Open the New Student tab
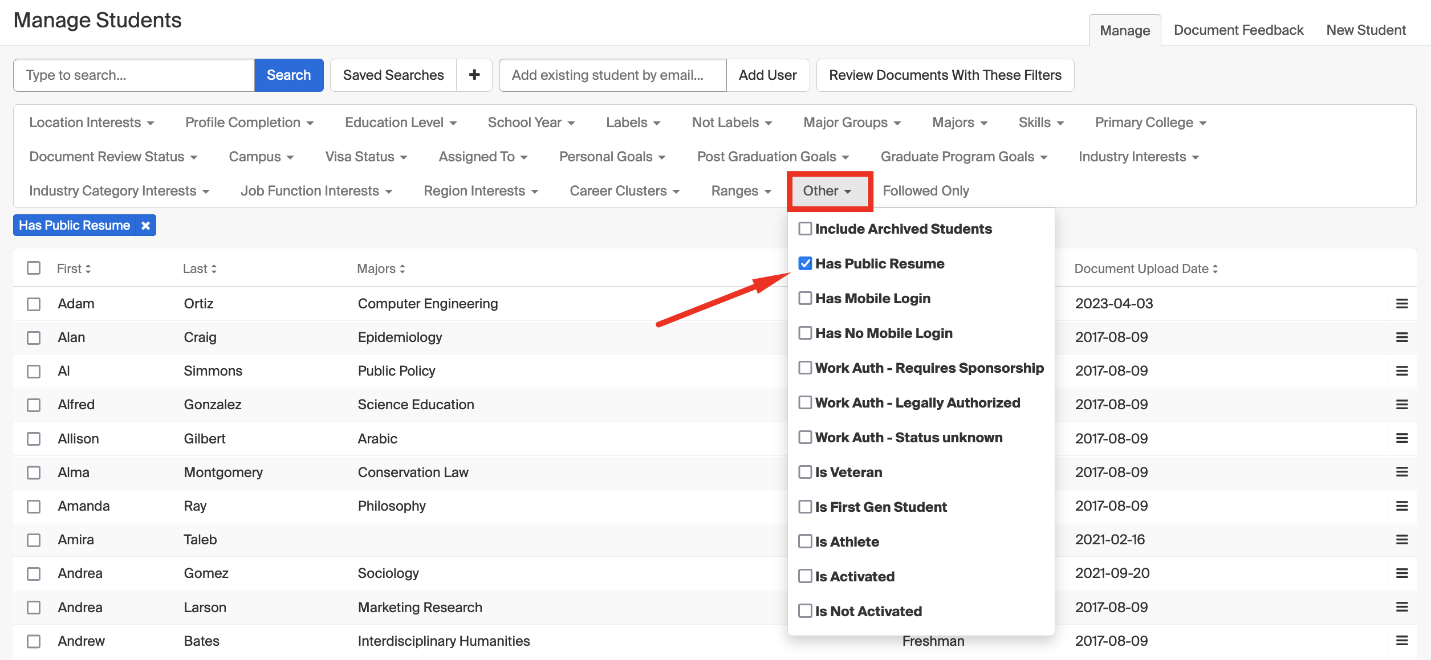The height and width of the screenshot is (660, 1431). (x=1366, y=30)
